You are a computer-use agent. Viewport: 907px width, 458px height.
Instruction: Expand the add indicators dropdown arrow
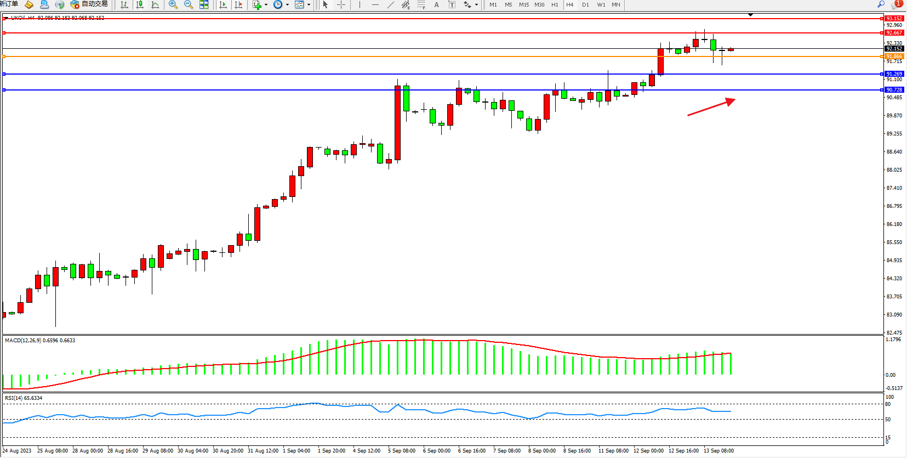click(x=266, y=5)
